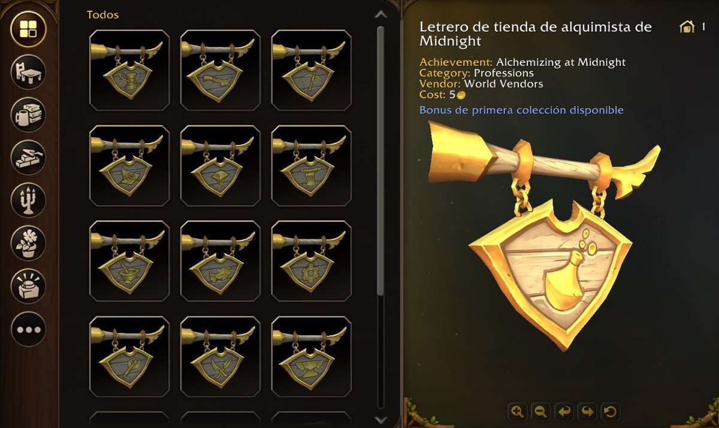Select the anvil blacksmith shop sign thumbnail
The width and height of the screenshot is (719, 428).
pos(312,356)
